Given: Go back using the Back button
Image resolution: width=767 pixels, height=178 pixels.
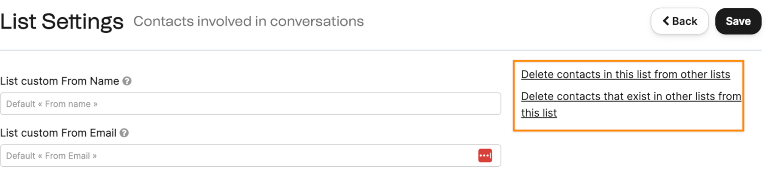Looking at the screenshot, I should 679,21.
